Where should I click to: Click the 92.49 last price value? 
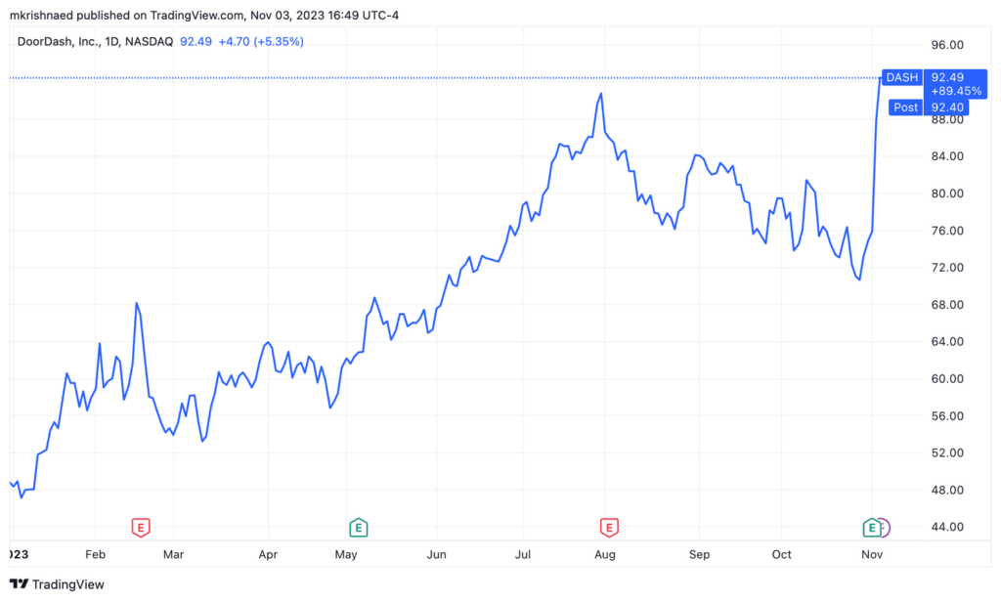click(196, 41)
